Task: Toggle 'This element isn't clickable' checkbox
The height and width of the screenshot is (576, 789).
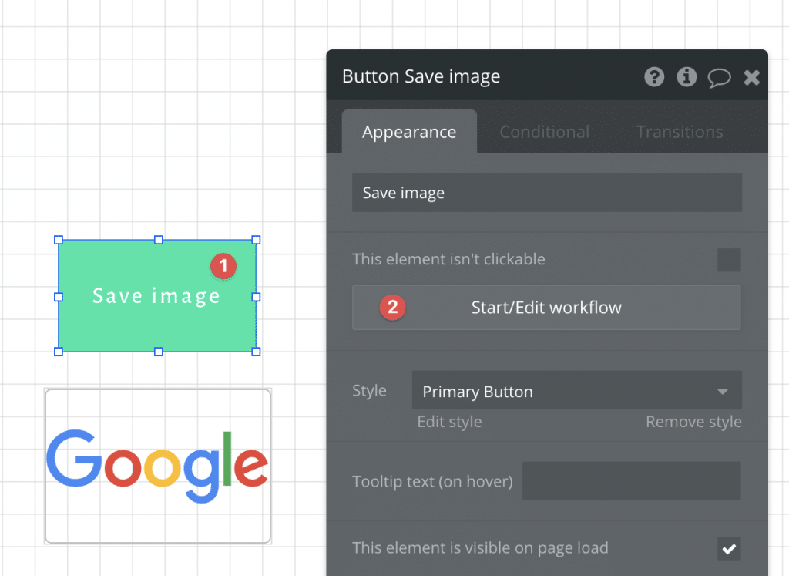Action: [x=728, y=260]
